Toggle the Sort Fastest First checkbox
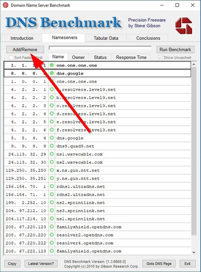Screen dimensions: 201x272 [x=11, y=58]
